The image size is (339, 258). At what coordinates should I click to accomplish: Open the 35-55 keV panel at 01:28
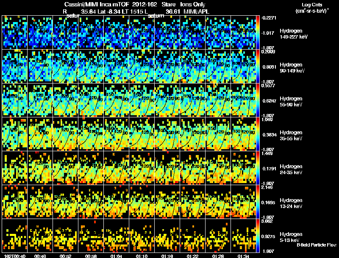tap(218, 134)
